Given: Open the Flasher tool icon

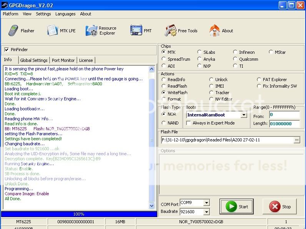Looking at the screenshot, I should point(13,30).
